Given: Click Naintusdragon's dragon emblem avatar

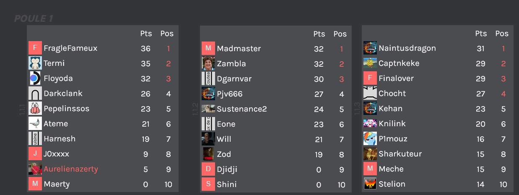Looking at the screenshot, I should (x=370, y=48).
